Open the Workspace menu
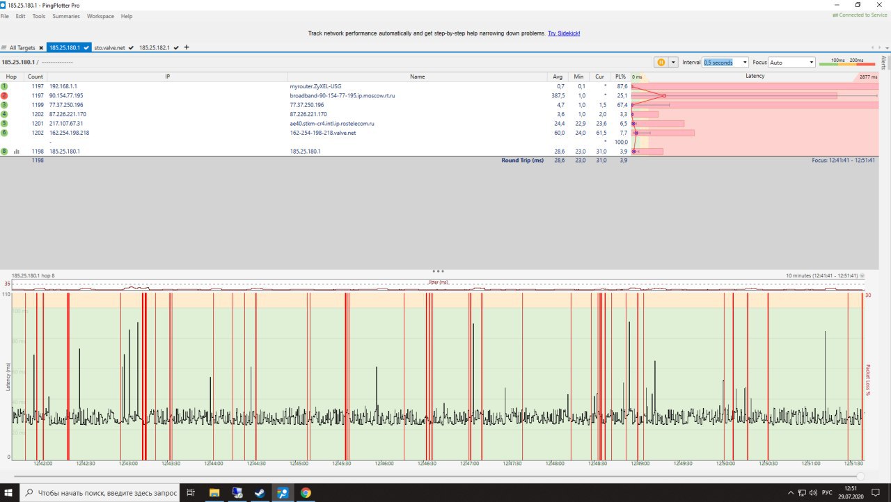The image size is (891, 502). click(x=100, y=16)
